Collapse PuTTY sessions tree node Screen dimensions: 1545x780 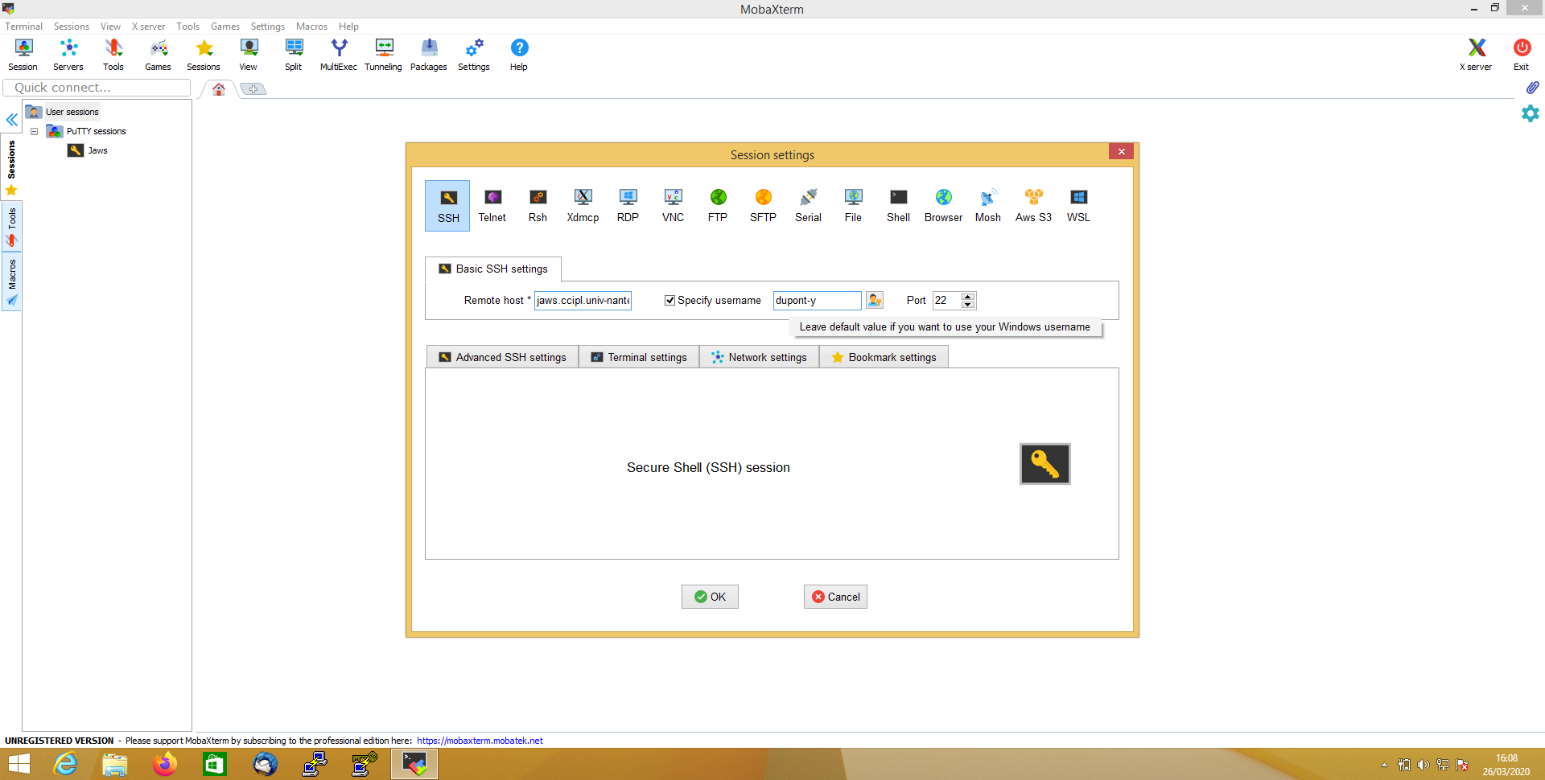[x=35, y=131]
